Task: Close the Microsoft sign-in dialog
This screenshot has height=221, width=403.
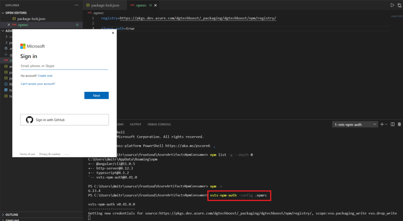Action: point(113,33)
